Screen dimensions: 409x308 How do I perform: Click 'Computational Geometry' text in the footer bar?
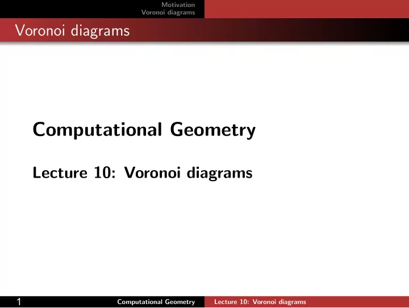pos(156,302)
